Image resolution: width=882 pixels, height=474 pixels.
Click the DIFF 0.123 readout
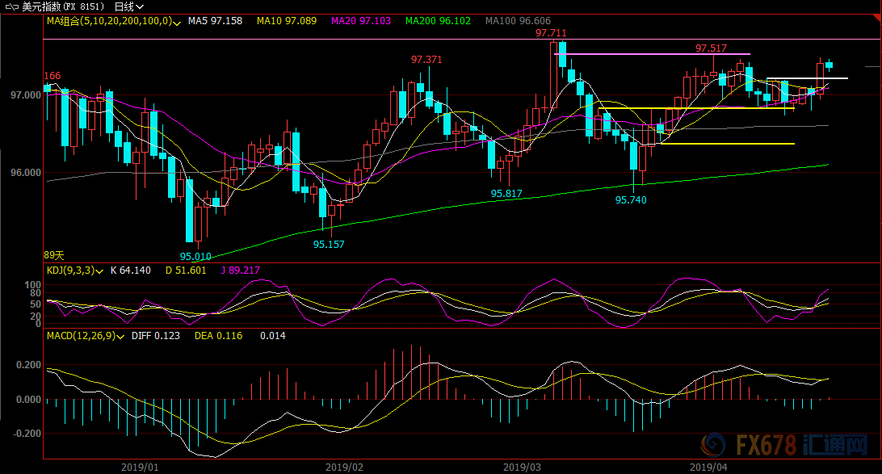pos(155,336)
